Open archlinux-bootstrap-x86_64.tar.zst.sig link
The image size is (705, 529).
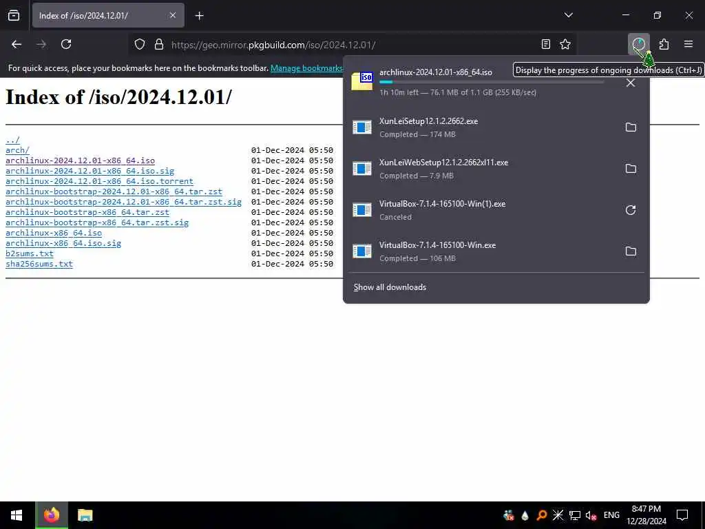tap(97, 222)
